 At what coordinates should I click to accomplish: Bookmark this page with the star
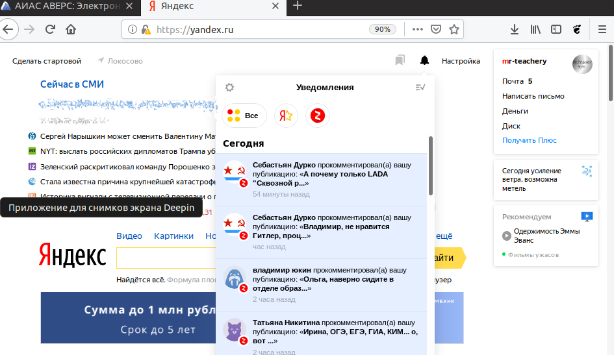[x=454, y=29]
